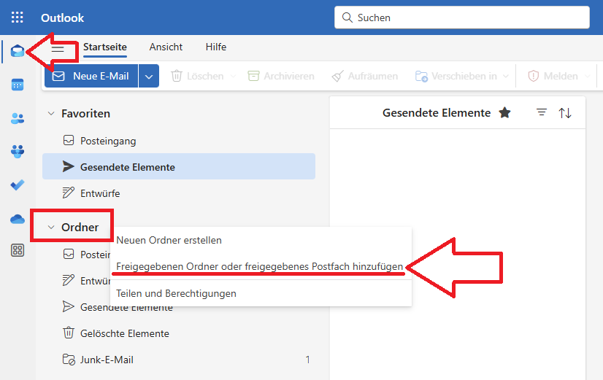Select Entwürfe label in Favoriten
The height and width of the screenshot is (380, 603).
100,193
